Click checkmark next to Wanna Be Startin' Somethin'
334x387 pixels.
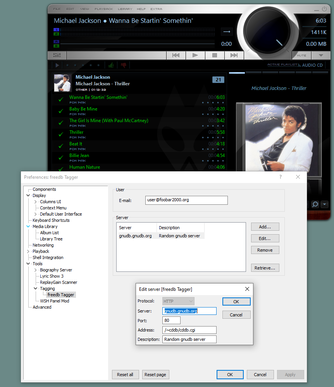(x=61, y=100)
